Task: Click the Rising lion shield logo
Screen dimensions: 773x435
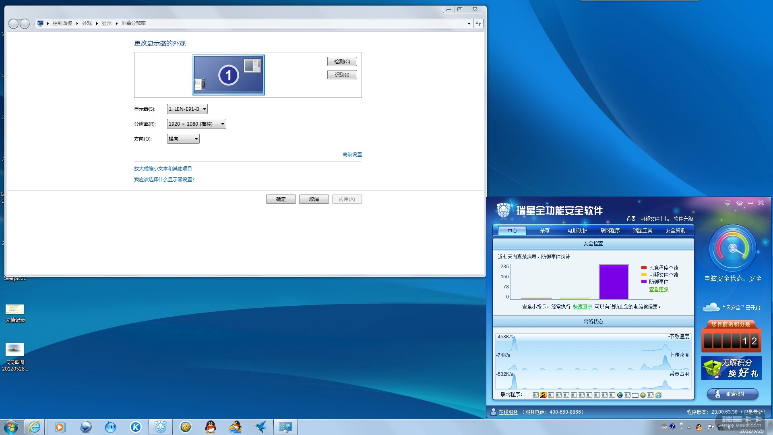Action: pos(503,210)
